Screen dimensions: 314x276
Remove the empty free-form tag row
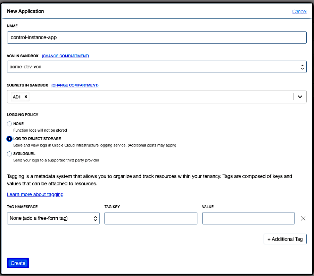pyautogui.click(x=303, y=218)
